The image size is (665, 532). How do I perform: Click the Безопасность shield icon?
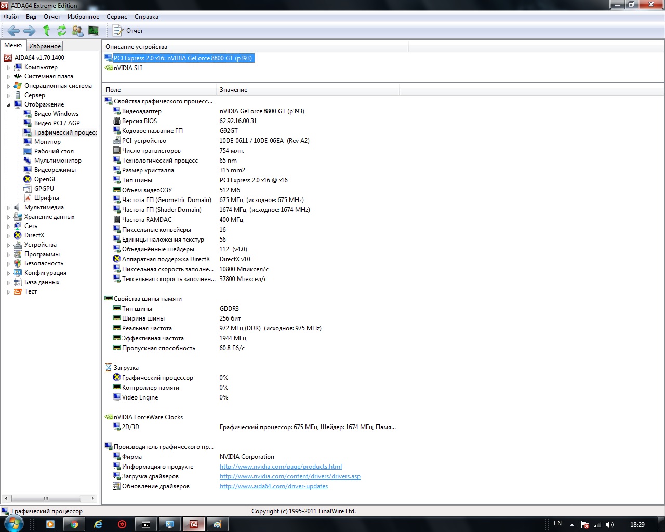pyautogui.click(x=18, y=263)
